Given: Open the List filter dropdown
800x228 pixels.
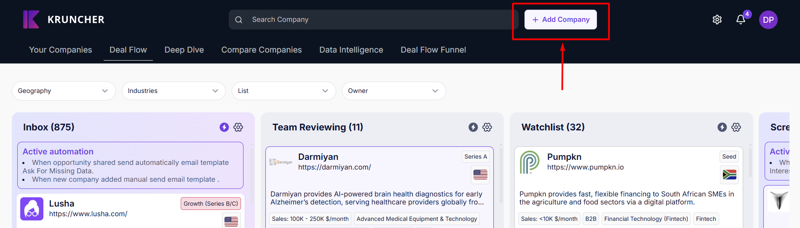Looking at the screenshot, I should click(284, 91).
